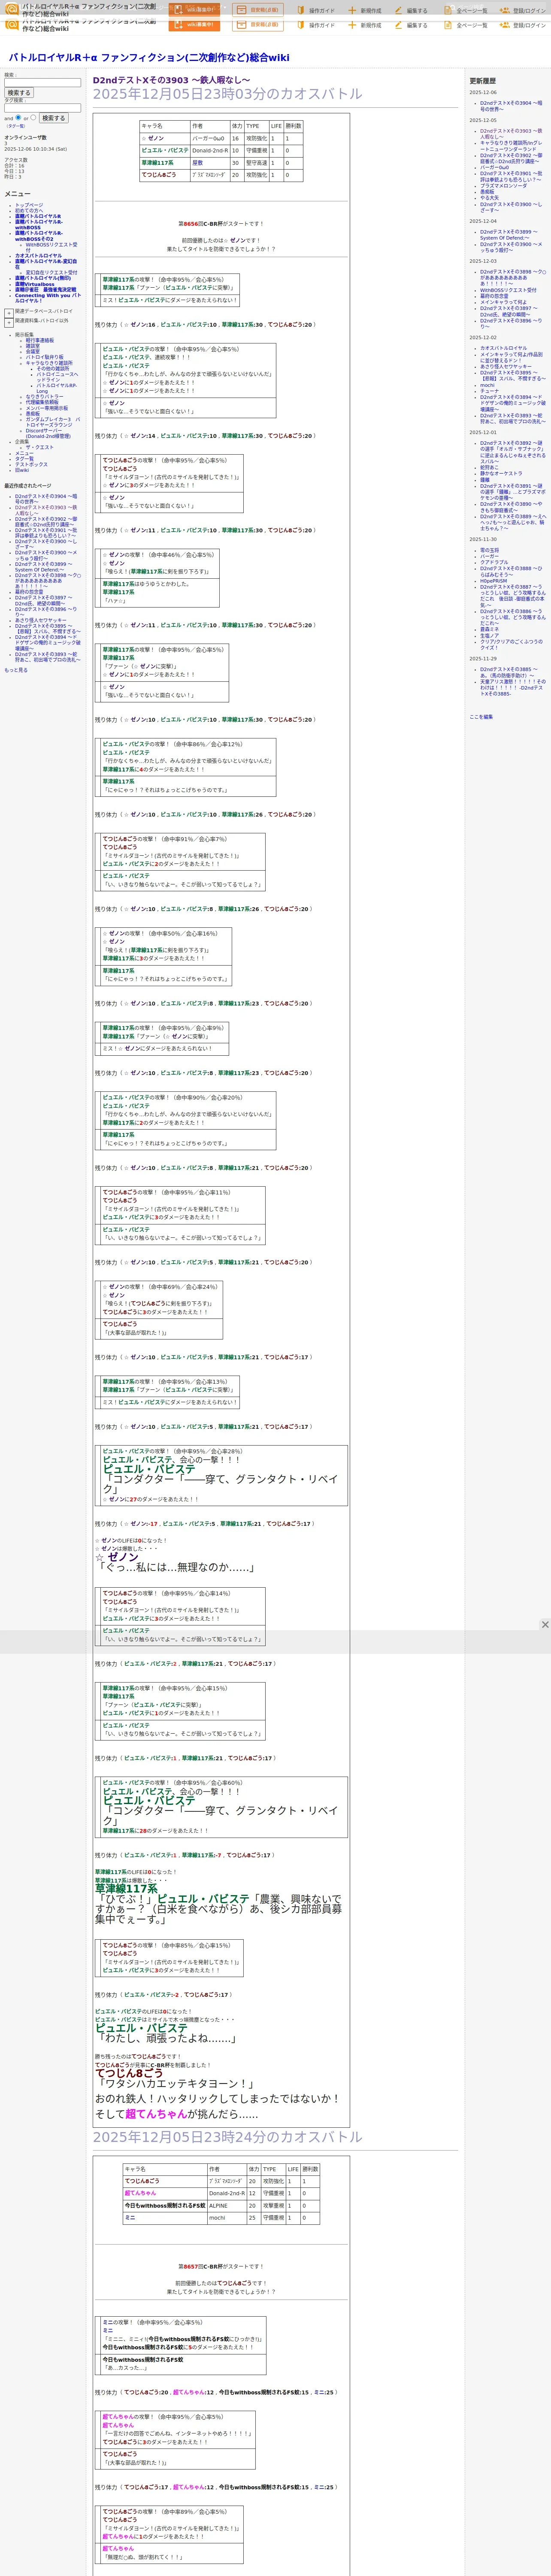Focus the keyword 検索 input field
Image resolution: width=551 pixels, height=2576 pixels.
point(42,82)
